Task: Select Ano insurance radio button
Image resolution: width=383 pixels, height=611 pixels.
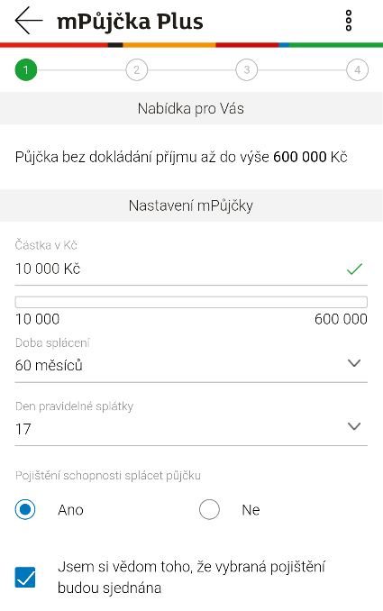Action: [x=25, y=510]
